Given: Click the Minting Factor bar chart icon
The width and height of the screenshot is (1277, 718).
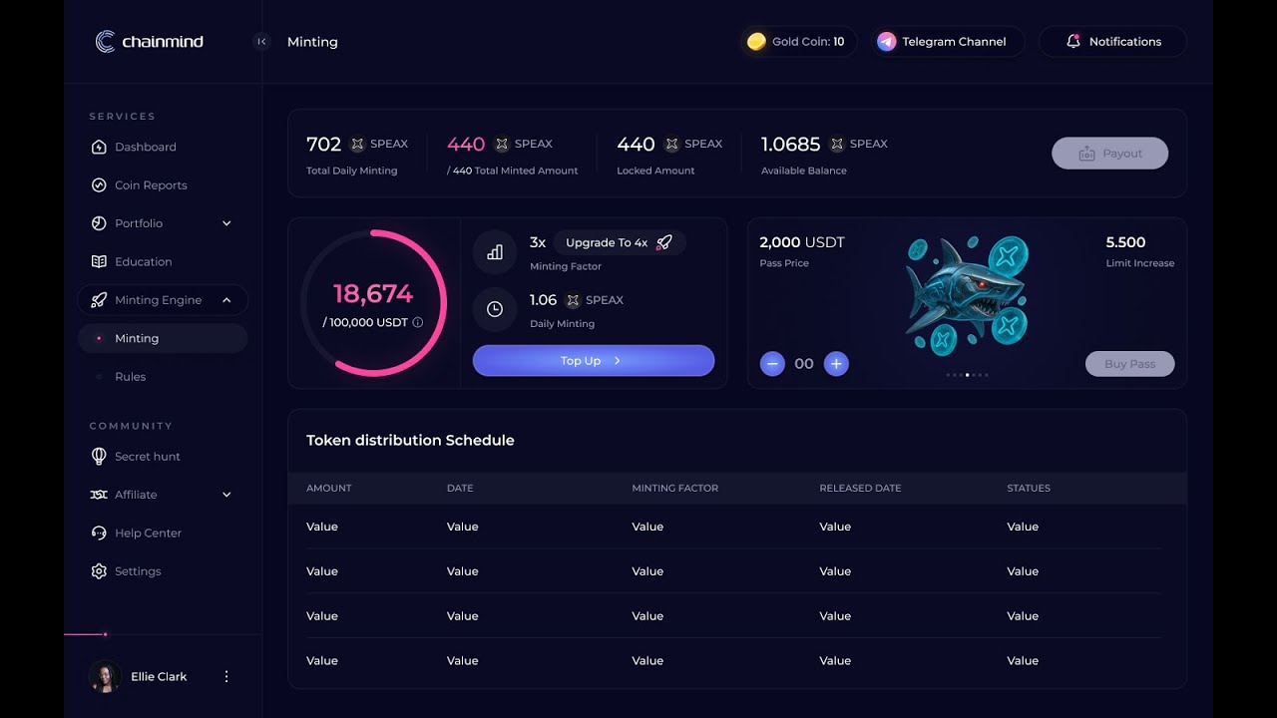Looking at the screenshot, I should (495, 252).
